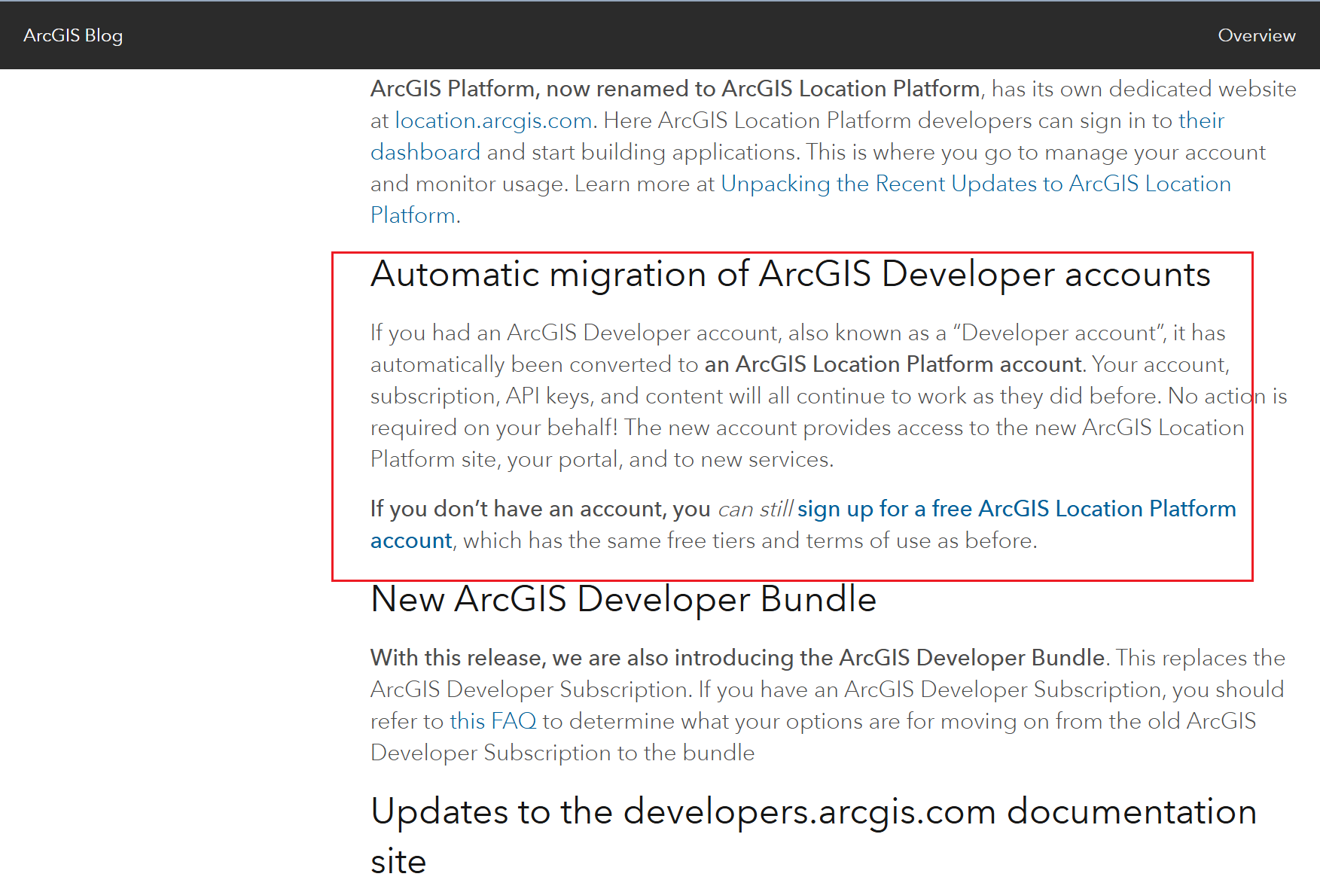Click the link text "account" on the second line
1320x895 pixels.
pyautogui.click(x=410, y=540)
